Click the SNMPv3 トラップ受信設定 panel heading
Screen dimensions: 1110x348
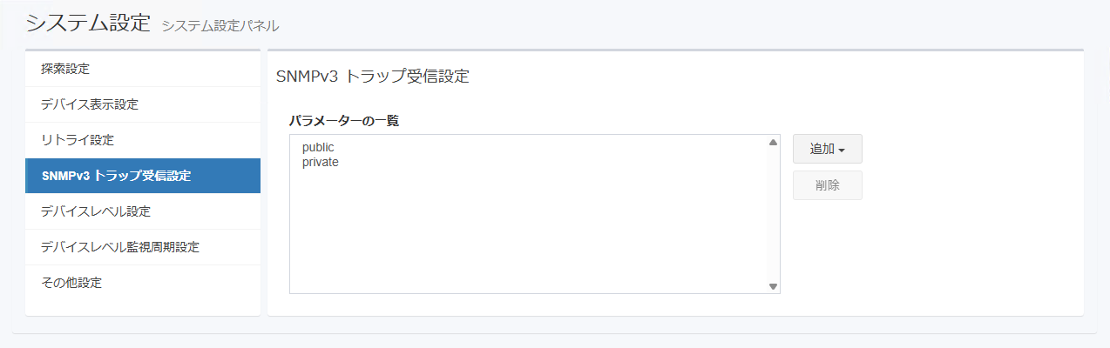coord(373,76)
